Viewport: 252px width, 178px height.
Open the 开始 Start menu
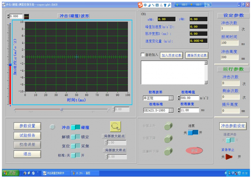[x=10, y=173]
